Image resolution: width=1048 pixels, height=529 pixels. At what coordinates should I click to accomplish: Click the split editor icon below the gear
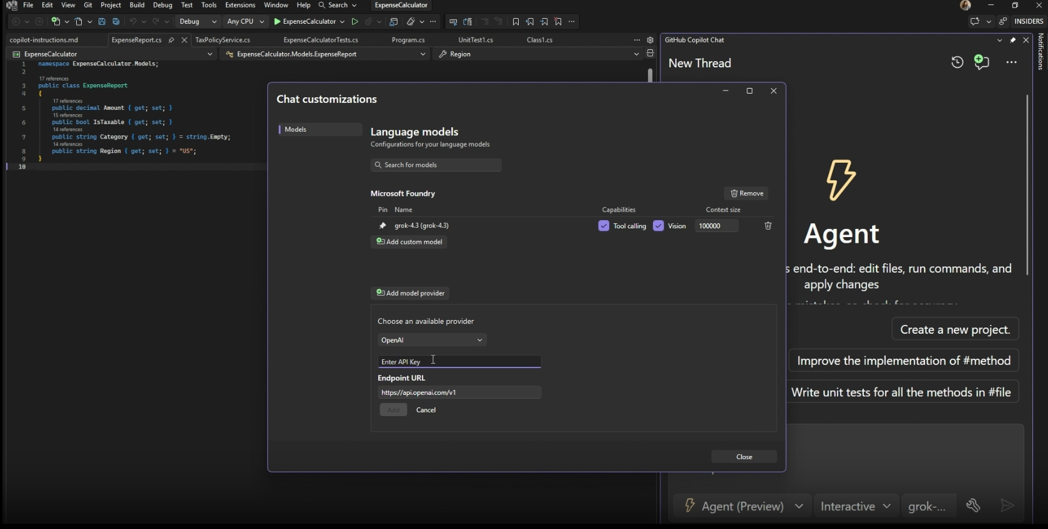pos(650,54)
